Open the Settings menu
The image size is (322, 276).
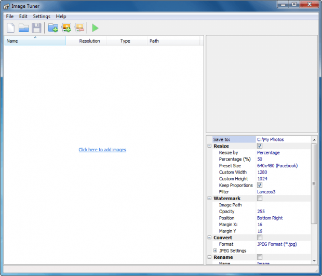point(42,16)
